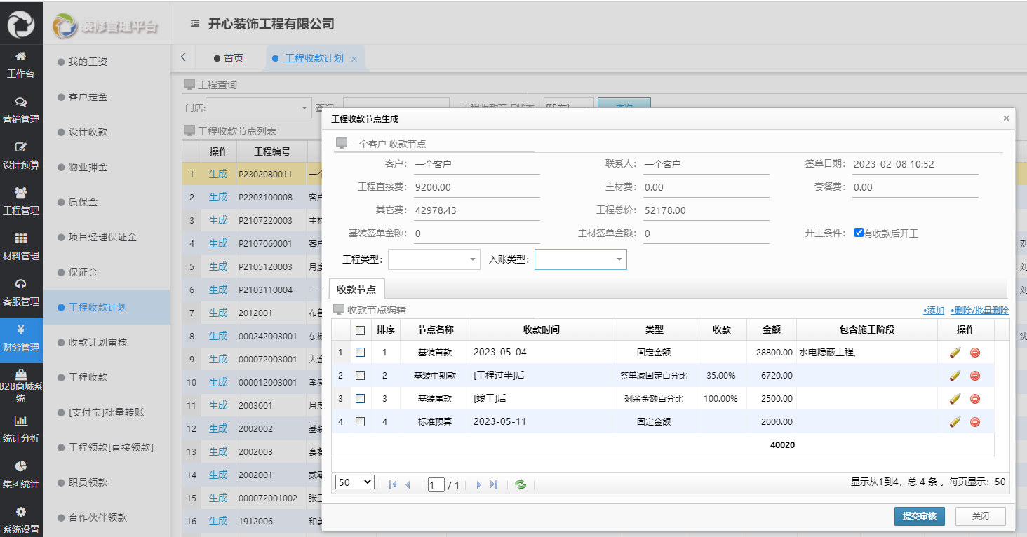Open 工程管理 in the left sidebar
The image size is (1027, 537).
pyautogui.click(x=21, y=200)
